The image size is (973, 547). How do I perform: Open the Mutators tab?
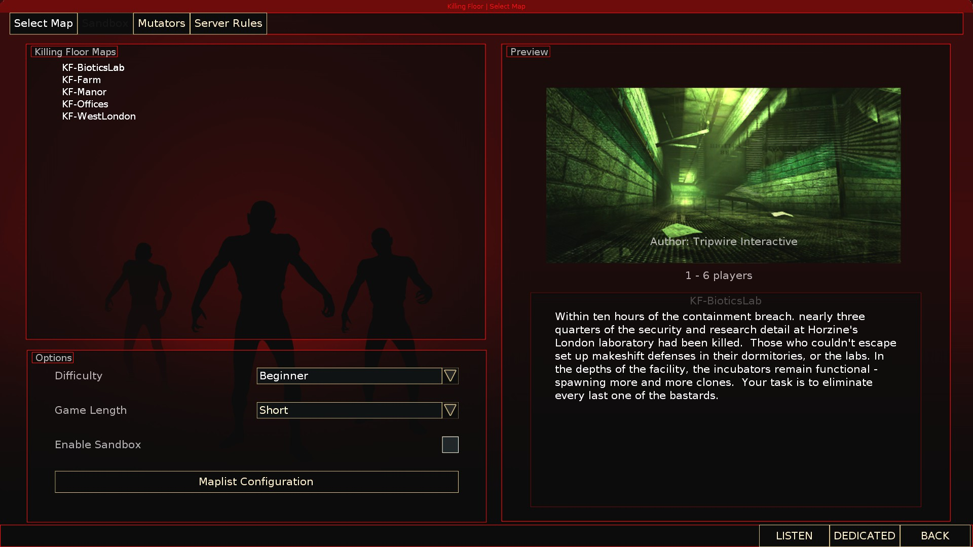point(162,23)
